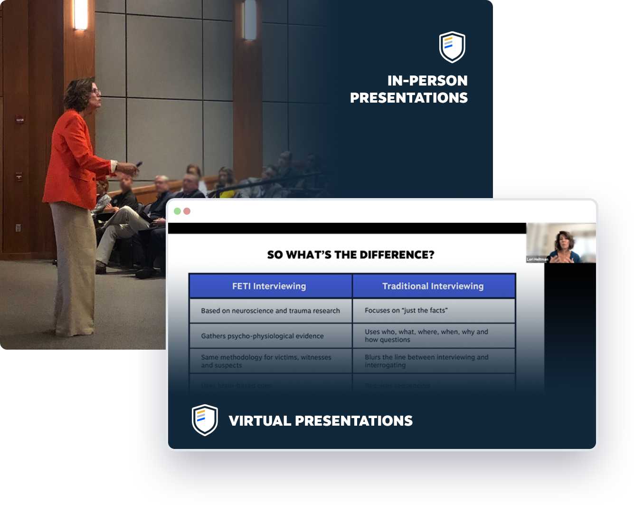Viewport: 634px width, 505px height.
Task: Click the Traditional Interviewing column header
Action: click(x=434, y=286)
